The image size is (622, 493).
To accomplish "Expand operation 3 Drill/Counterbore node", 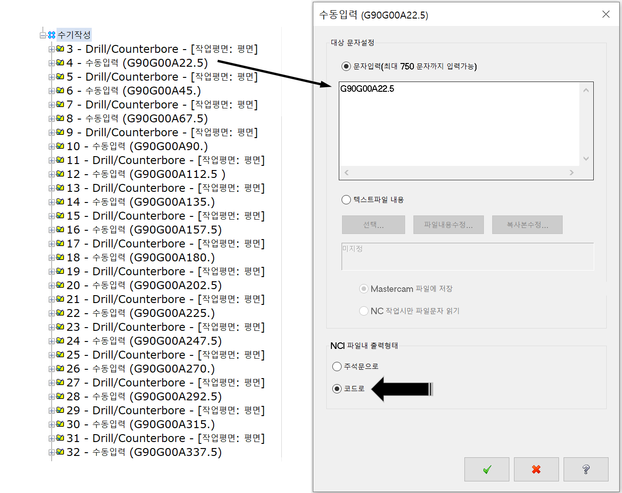I will [51, 49].
